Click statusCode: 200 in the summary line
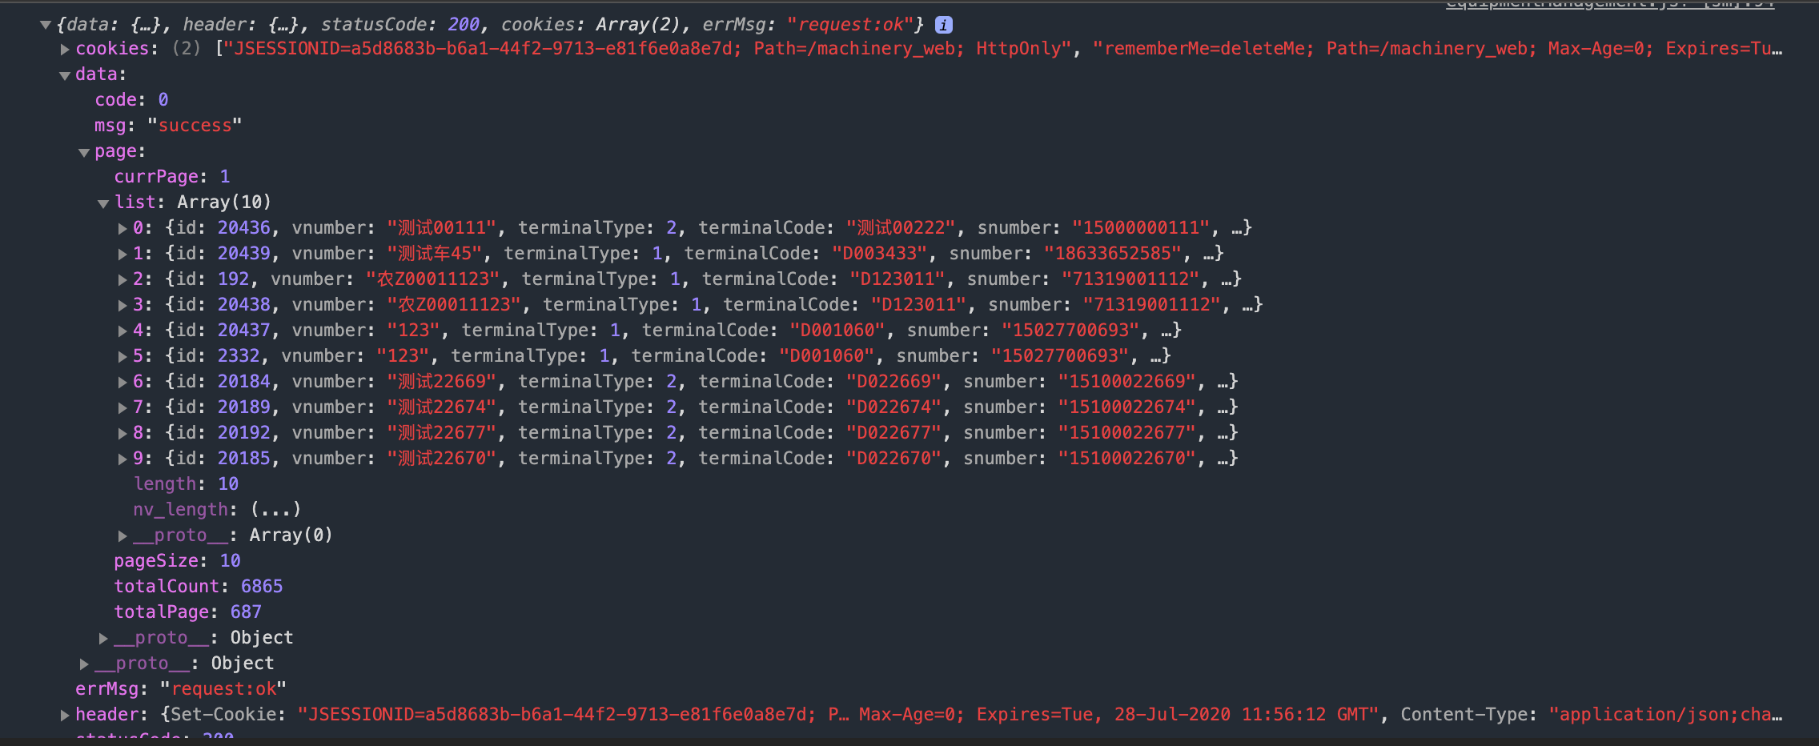Image resolution: width=1819 pixels, height=746 pixels. (400, 24)
